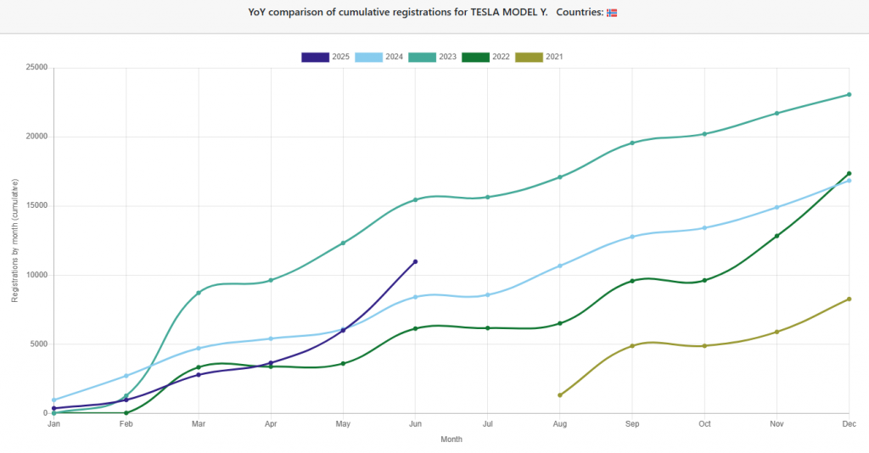
Task: Click the 2022 data point at Sep
Action: coord(631,281)
